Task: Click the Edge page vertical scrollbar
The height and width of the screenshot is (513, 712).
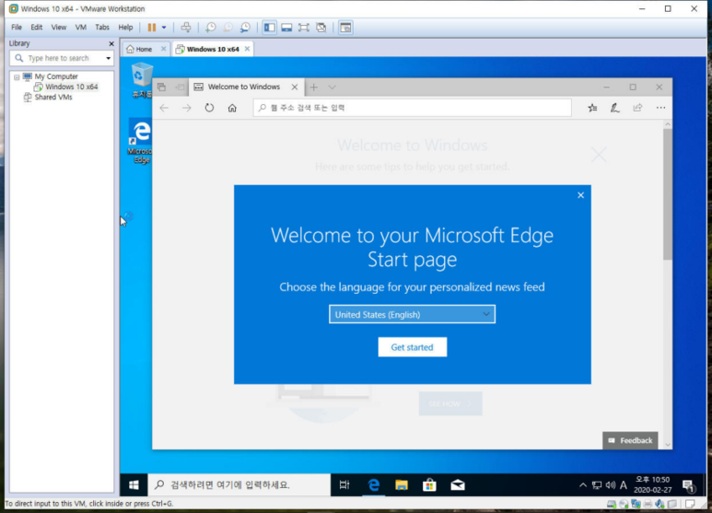Action: click(x=668, y=194)
